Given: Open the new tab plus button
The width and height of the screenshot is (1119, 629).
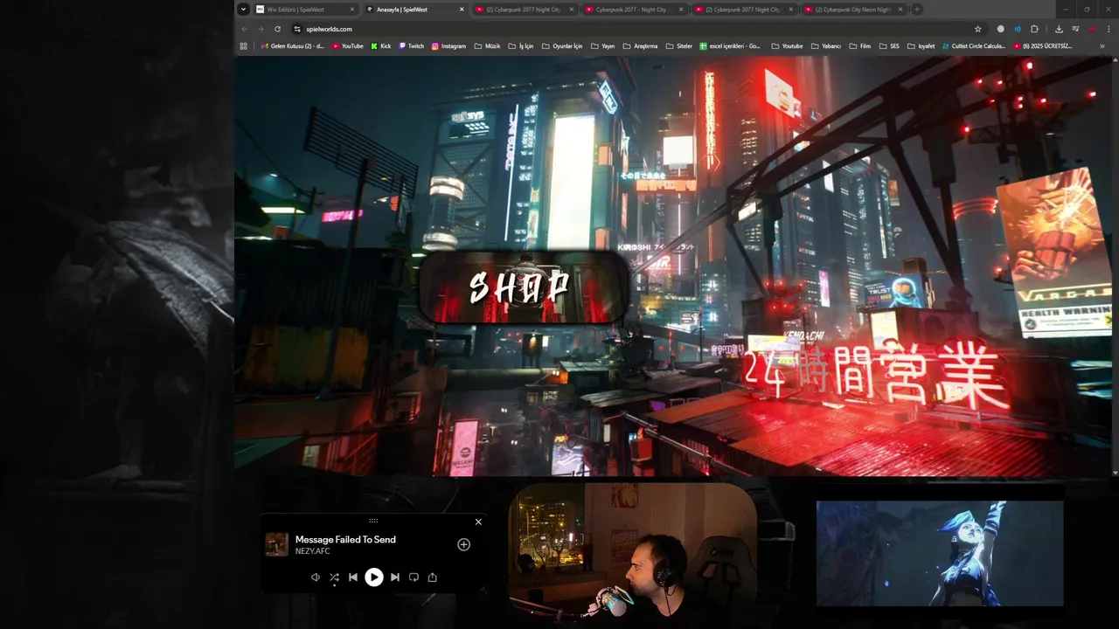Looking at the screenshot, I should (916, 10).
